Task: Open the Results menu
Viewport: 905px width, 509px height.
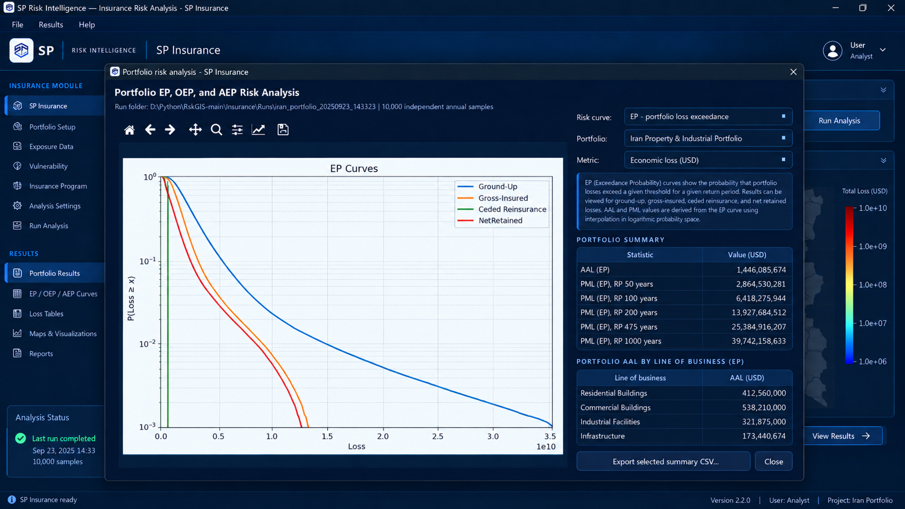Action: (51, 24)
